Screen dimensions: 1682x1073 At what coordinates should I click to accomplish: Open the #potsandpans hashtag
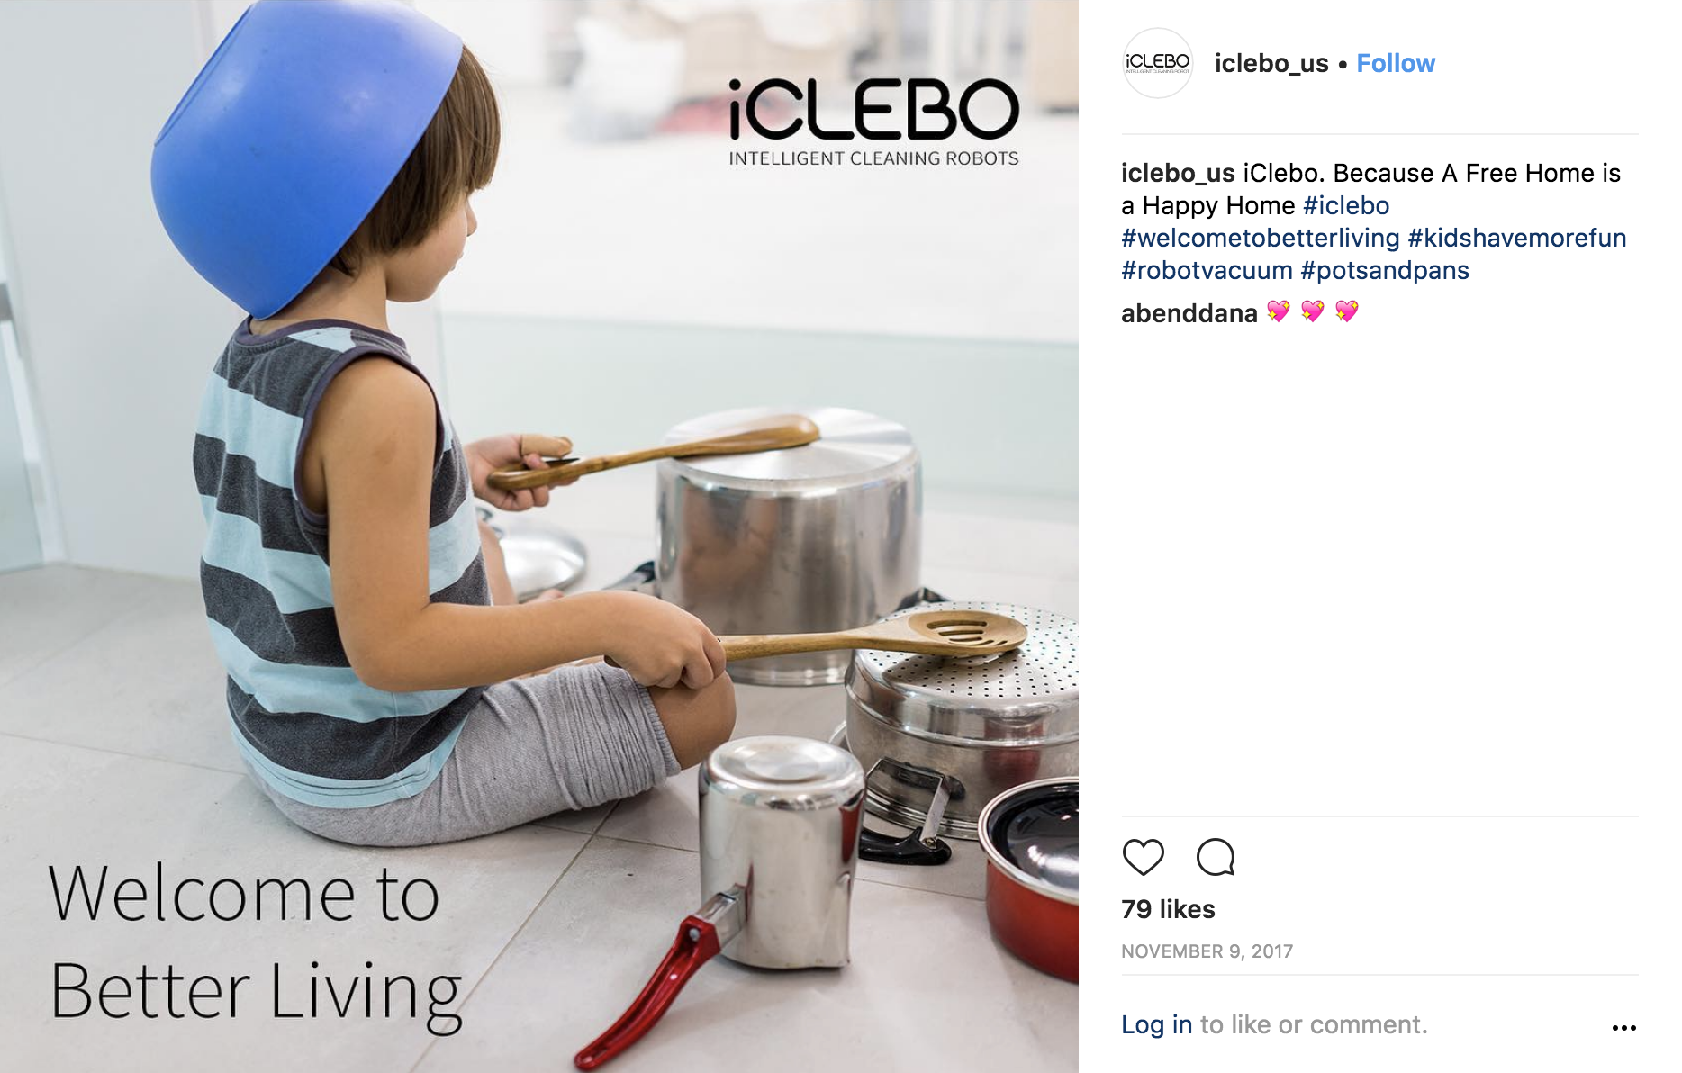tap(1384, 270)
